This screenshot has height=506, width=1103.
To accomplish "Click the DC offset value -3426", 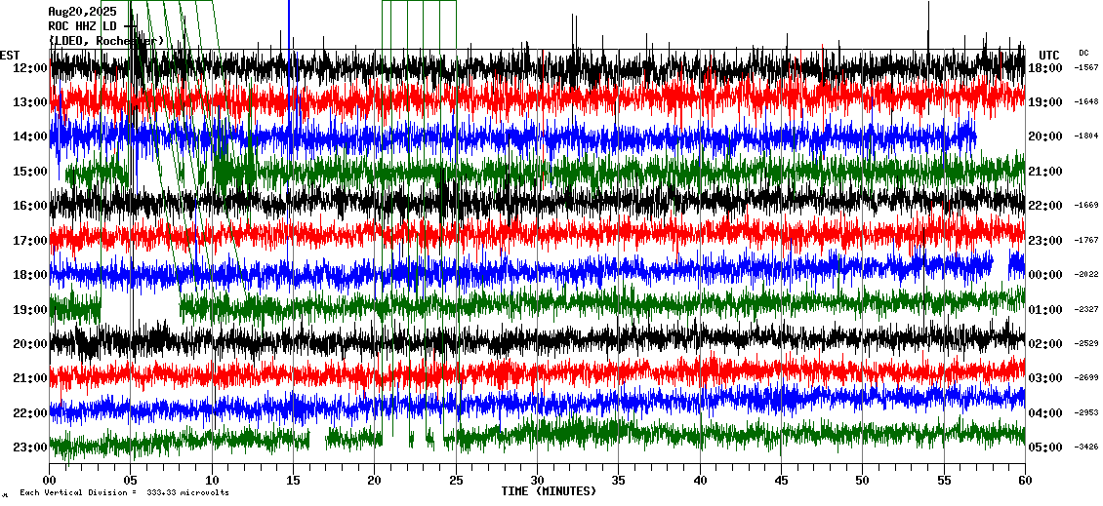I will 1086,448.
